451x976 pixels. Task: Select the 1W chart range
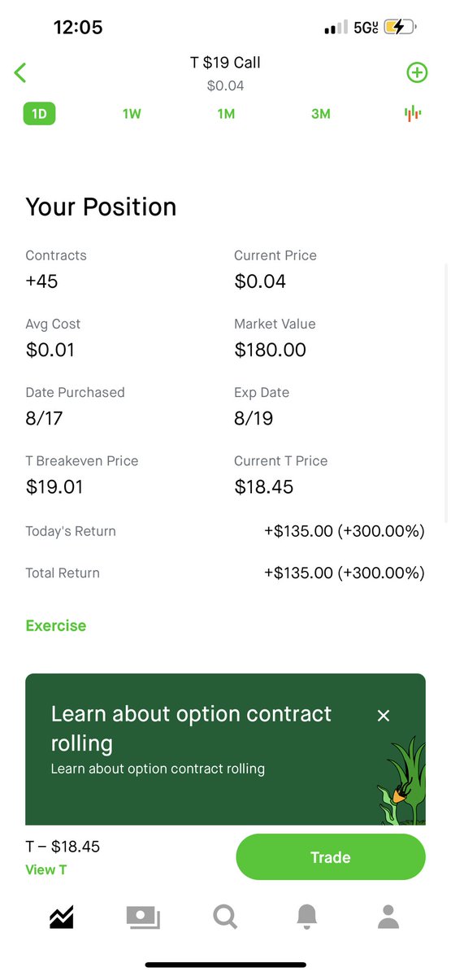[x=132, y=114]
